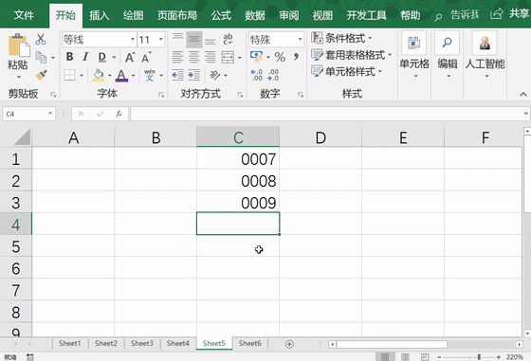The image size is (531, 361).
Task: Align text left
Action: pyautogui.click(x=177, y=57)
